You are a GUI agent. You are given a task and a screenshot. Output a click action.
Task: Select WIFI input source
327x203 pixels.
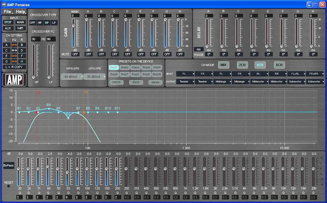20,28
